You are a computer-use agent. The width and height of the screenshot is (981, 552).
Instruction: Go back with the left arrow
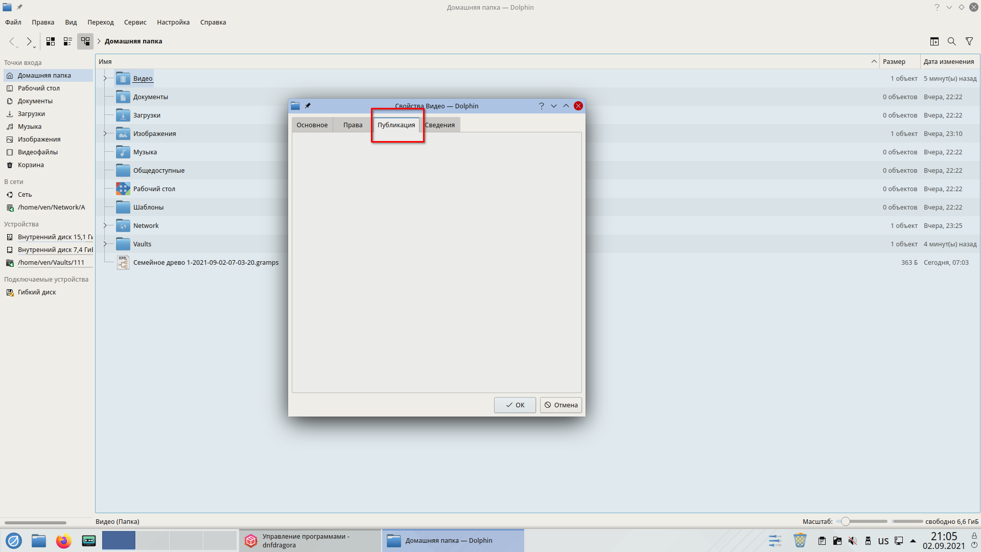[x=12, y=41]
